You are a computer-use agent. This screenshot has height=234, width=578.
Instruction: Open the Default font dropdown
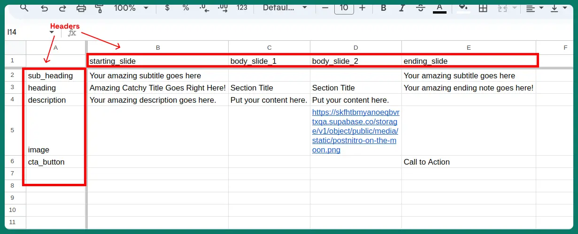coord(285,8)
